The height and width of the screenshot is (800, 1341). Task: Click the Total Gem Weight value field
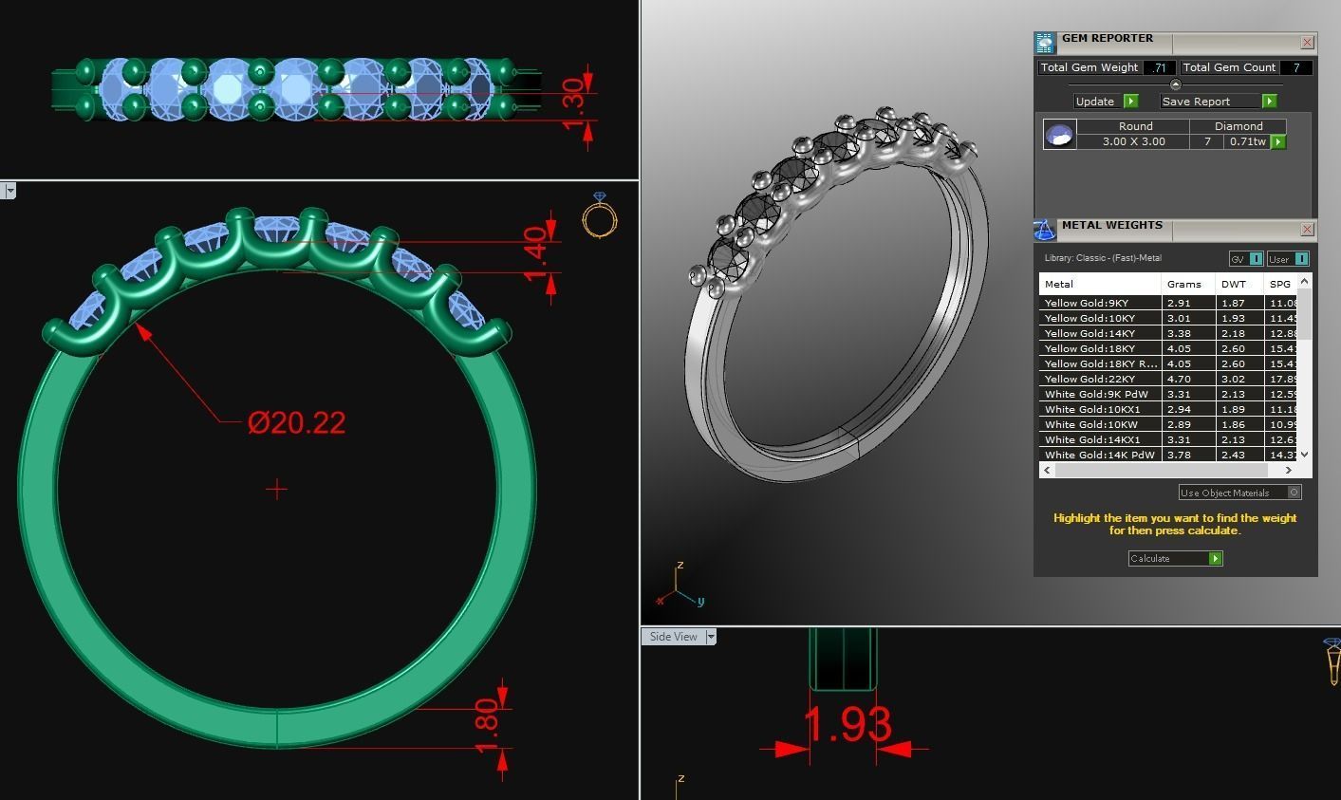point(1160,67)
